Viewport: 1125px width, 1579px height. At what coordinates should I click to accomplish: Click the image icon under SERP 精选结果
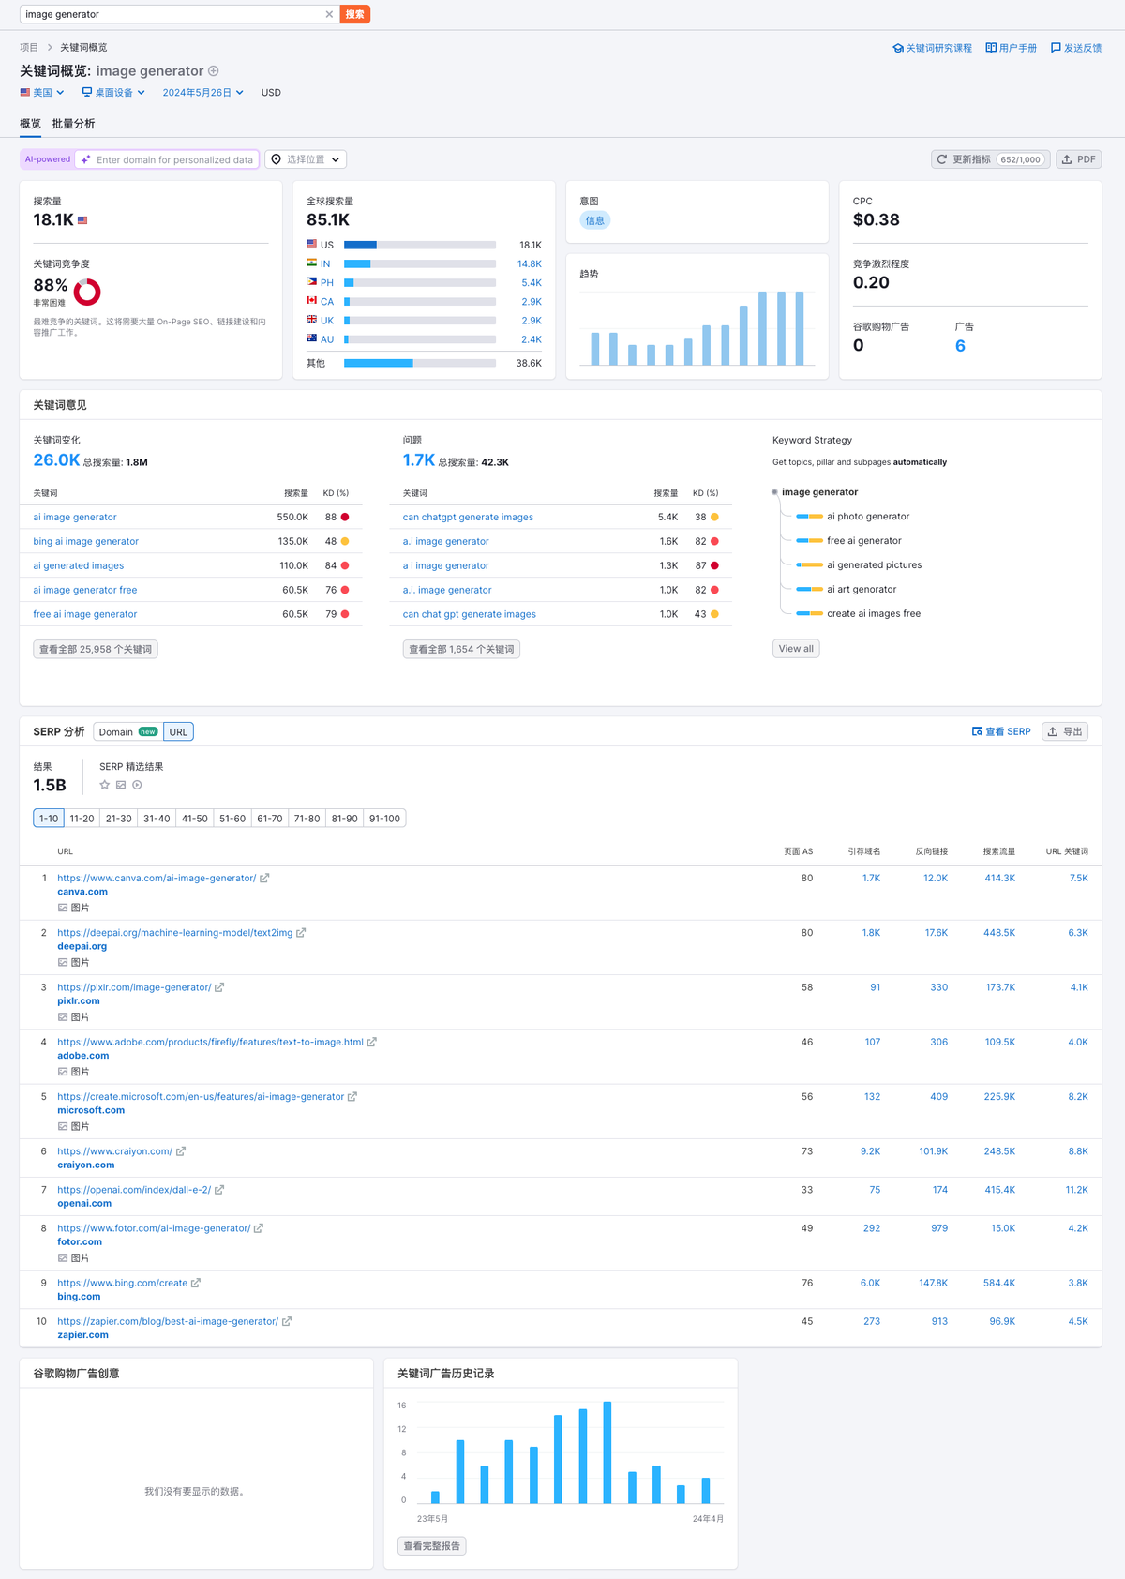(x=121, y=785)
